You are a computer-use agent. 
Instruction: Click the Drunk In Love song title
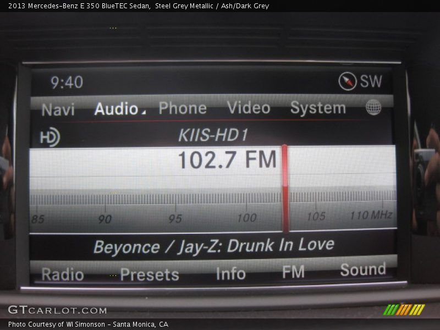pos(280,245)
